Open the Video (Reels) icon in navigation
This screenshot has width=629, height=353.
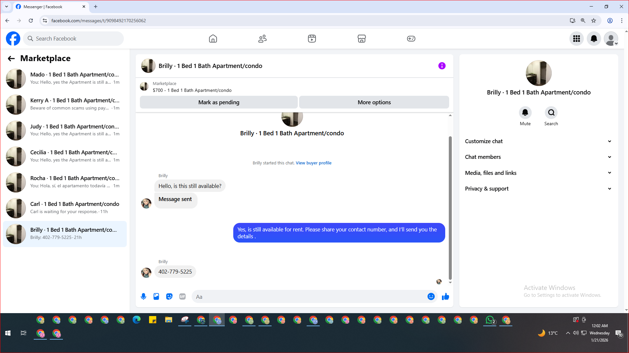click(312, 39)
